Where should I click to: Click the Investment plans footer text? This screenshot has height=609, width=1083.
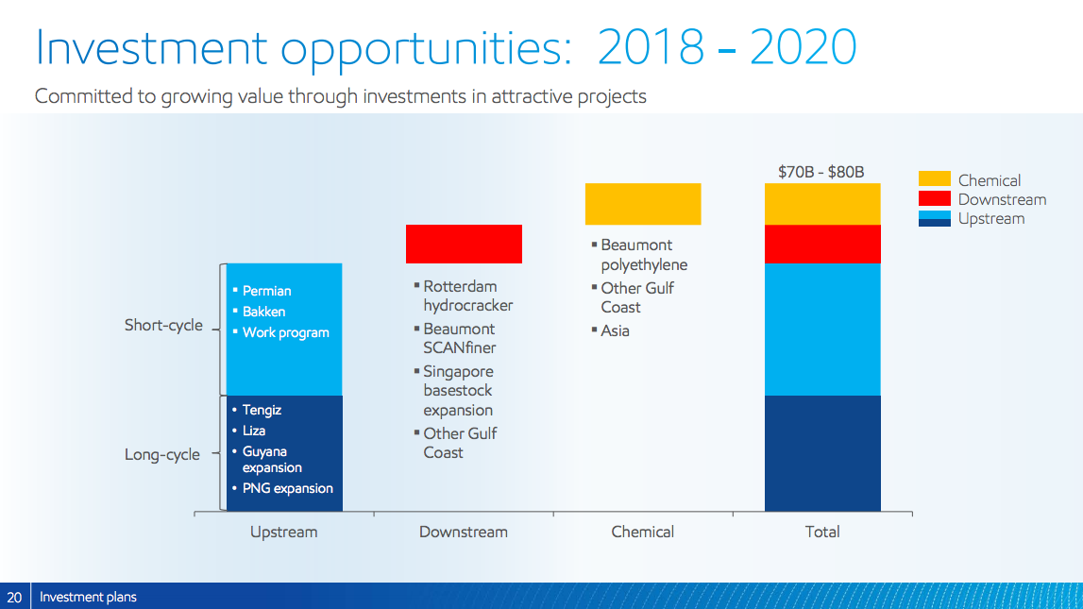point(88,597)
